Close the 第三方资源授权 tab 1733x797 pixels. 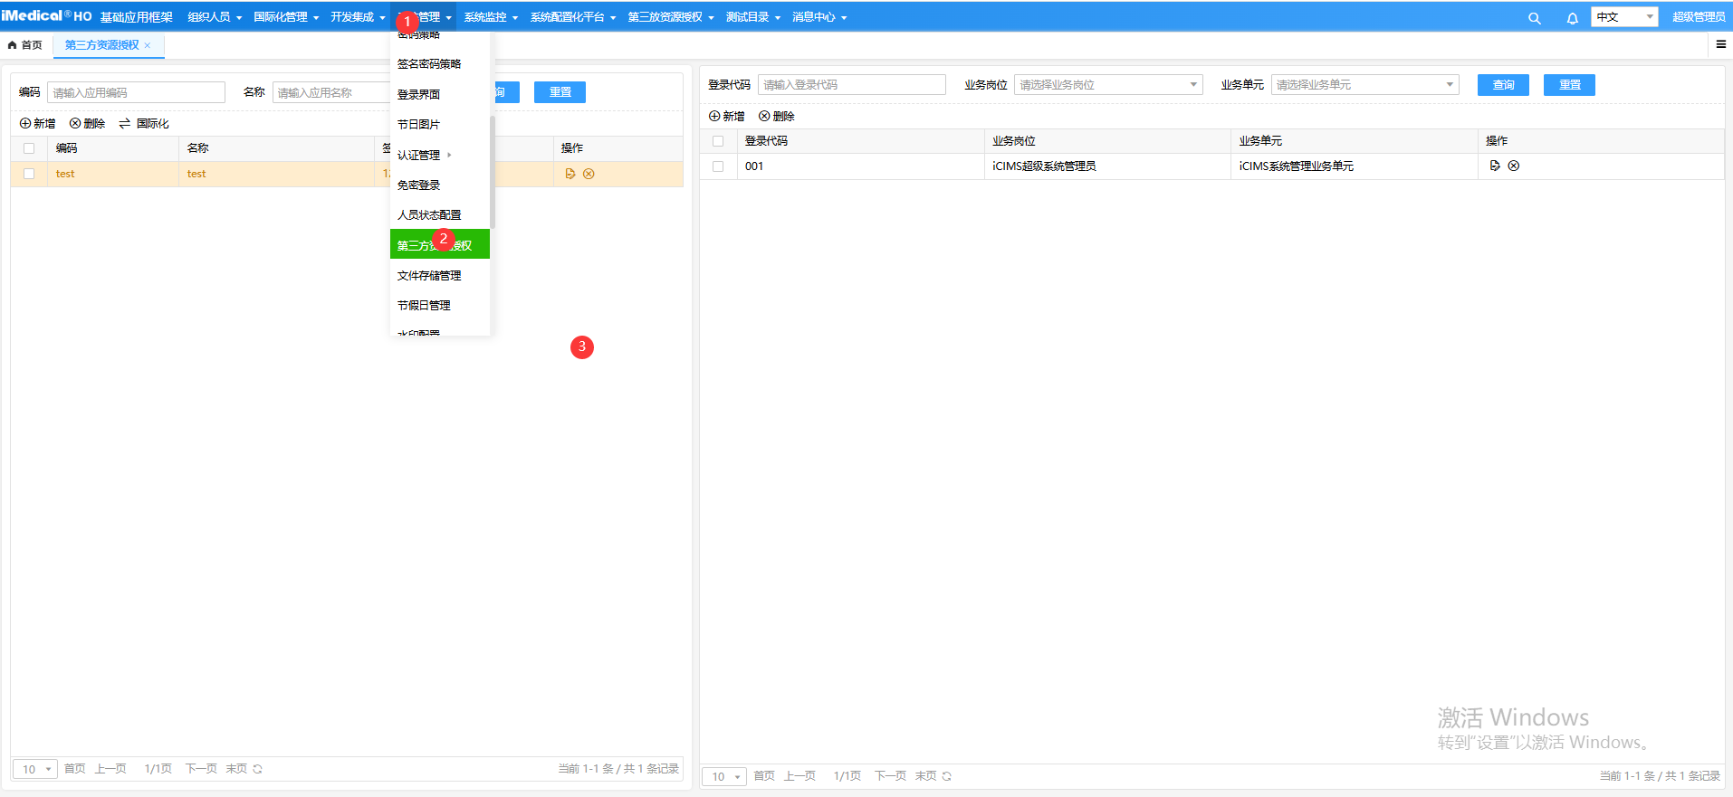click(148, 45)
